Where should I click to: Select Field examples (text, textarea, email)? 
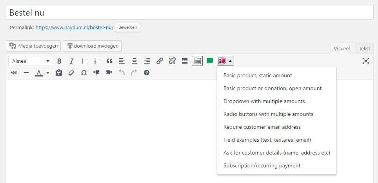pos(276,140)
